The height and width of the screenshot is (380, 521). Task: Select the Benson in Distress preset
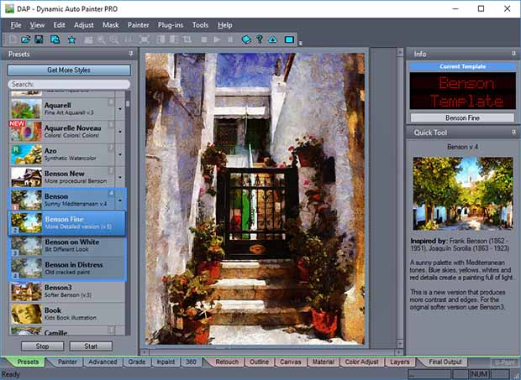68,268
